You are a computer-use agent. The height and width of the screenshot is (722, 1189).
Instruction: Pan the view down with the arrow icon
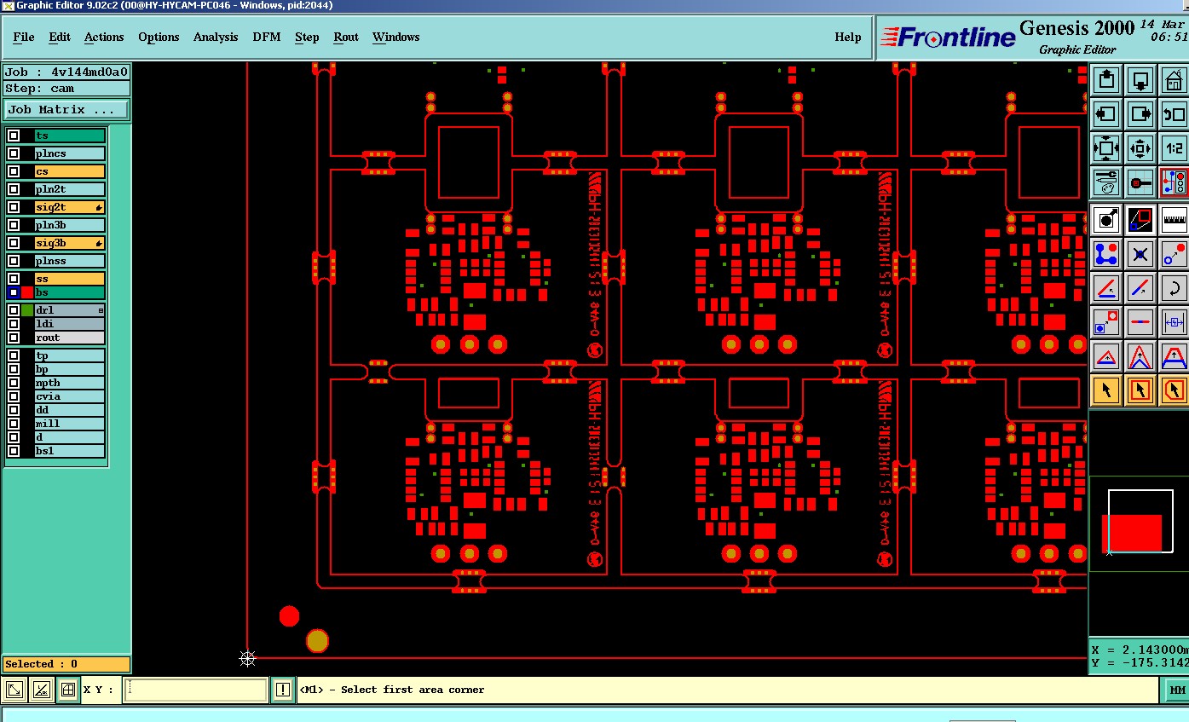pos(1140,81)
